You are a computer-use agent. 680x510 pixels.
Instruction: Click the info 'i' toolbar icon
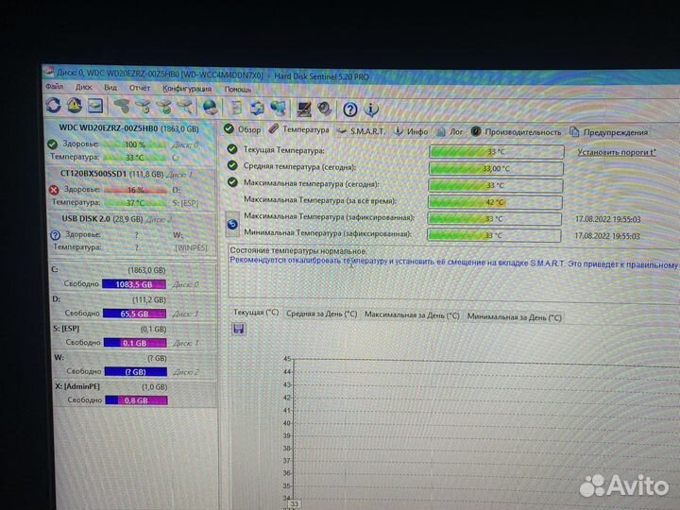[x=372, y=110]
